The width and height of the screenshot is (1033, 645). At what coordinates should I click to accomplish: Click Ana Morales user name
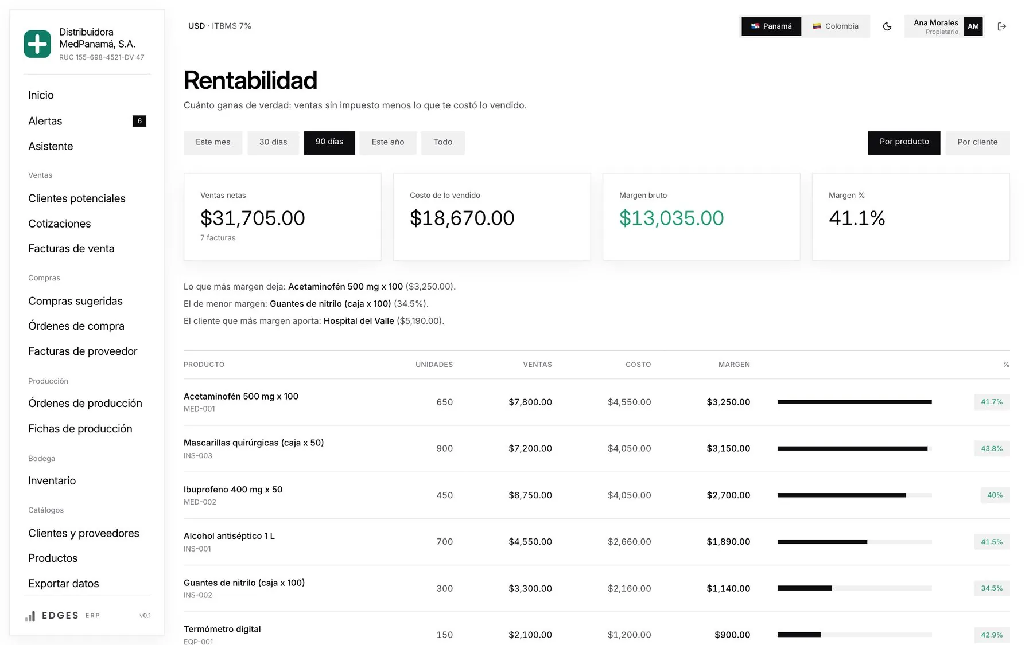point(936,23)
